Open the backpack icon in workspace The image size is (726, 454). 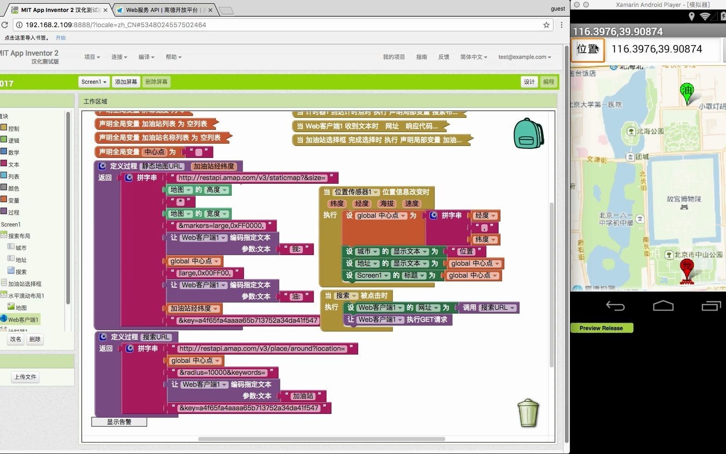[x=529, y=134]
